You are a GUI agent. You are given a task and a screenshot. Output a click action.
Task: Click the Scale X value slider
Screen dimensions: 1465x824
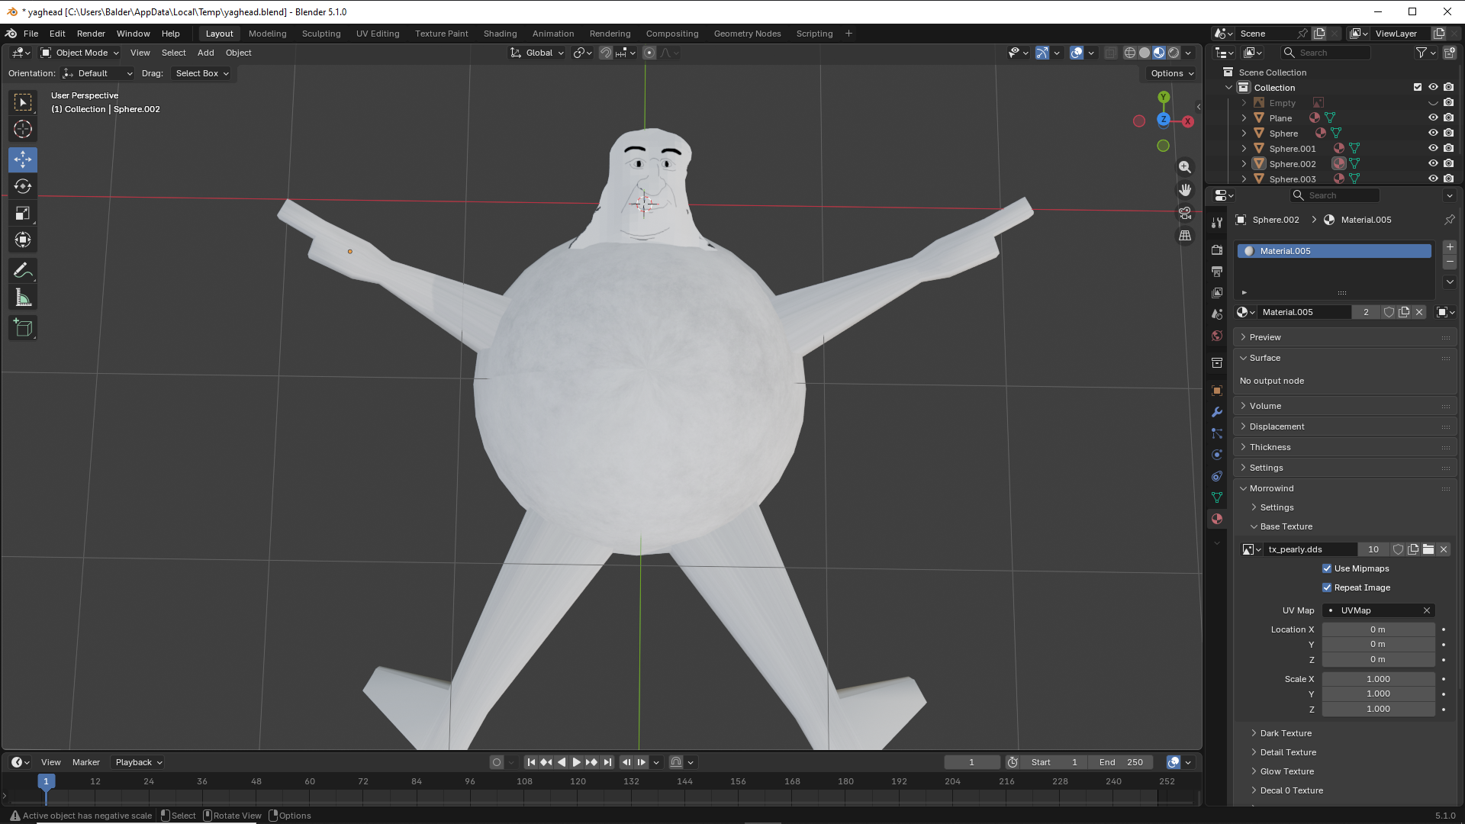(1378, 679)
